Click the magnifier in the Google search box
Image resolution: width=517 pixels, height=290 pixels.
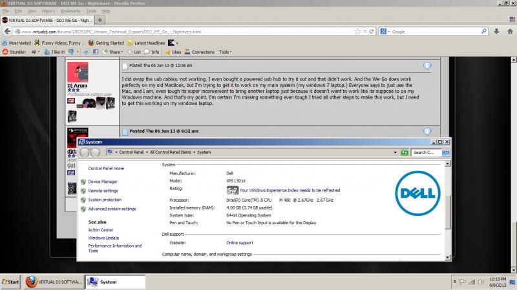pyautogui.click(x=483, y=31)
